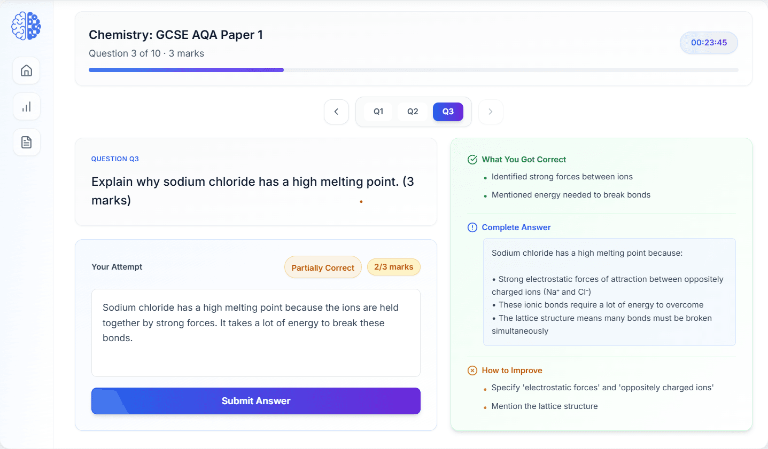Image resolution: width=768 pixels, height=449 pixels.
Task: Click the green checkmark beside What You Got Correct
Action: pos(472,159)
